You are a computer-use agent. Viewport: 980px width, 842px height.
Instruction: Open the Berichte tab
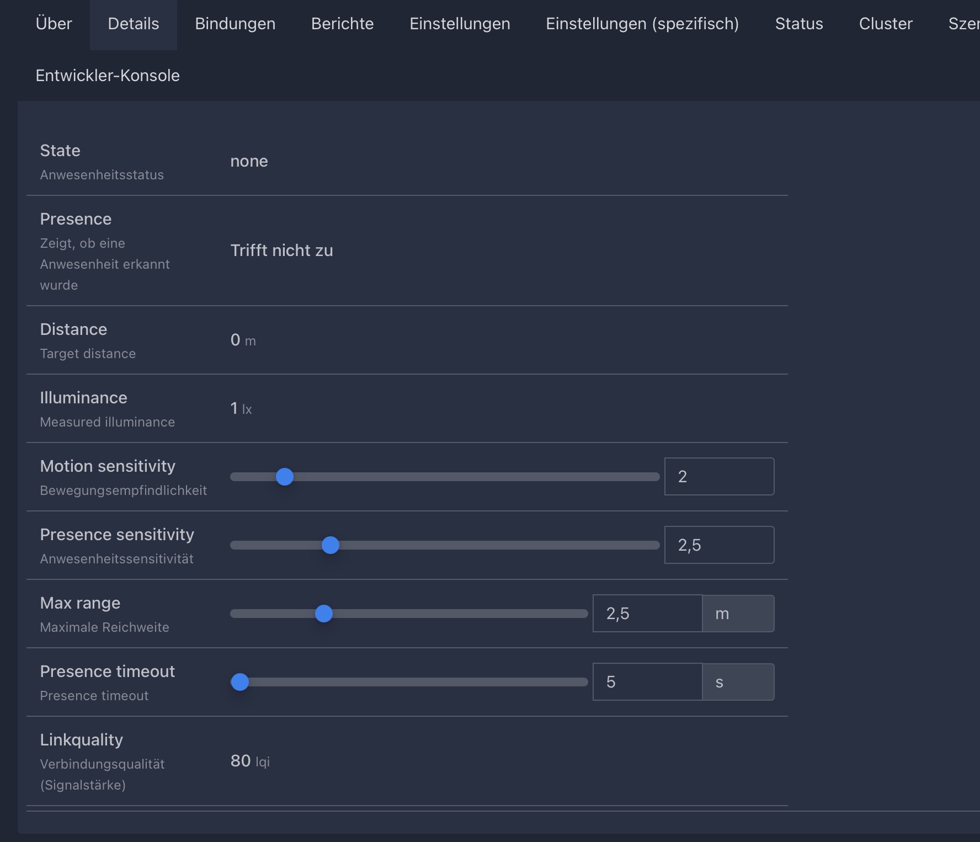(x=342, y=24)
